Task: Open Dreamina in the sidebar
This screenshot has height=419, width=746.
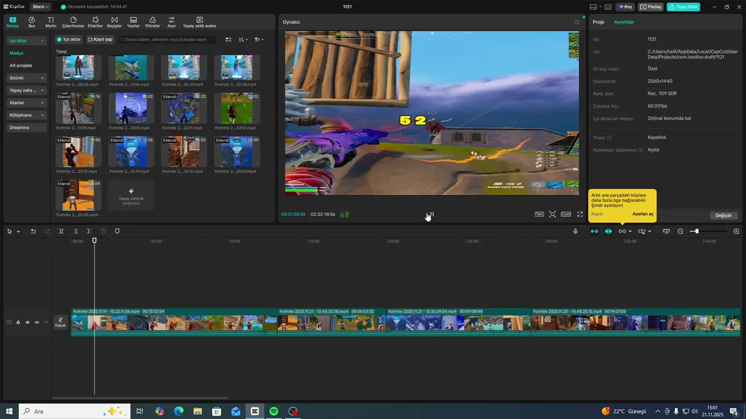Action: point(27,127)
